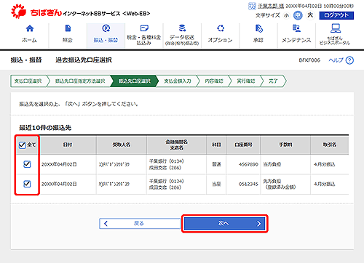This screenshot has height=263, width=364.
Task: Click the ログアウト button
Action: coord(336,15)
